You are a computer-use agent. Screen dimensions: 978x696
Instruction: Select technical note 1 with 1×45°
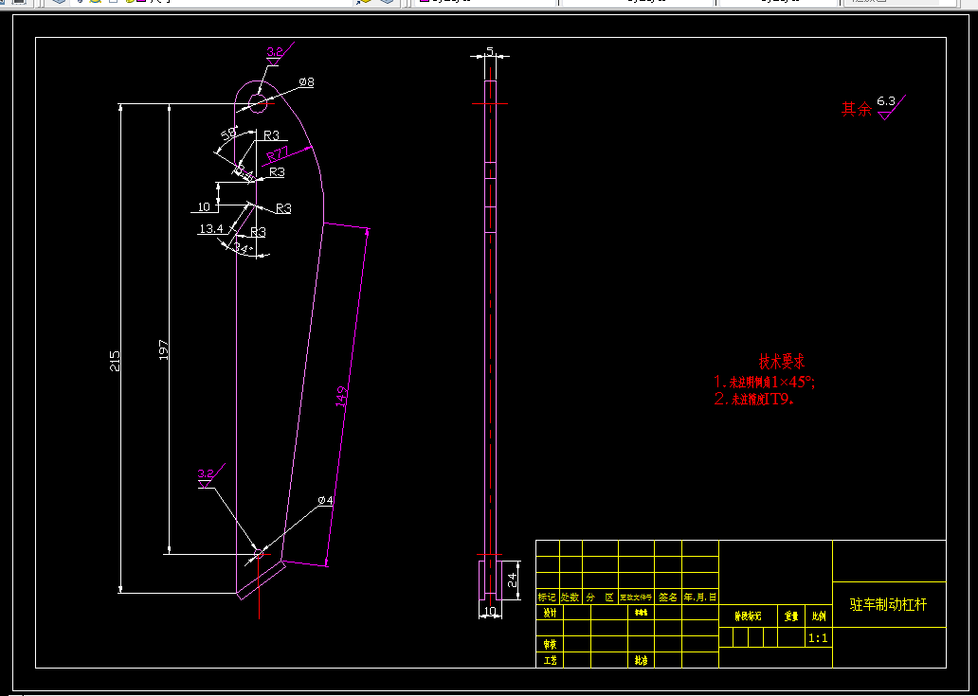click(765, 382)
